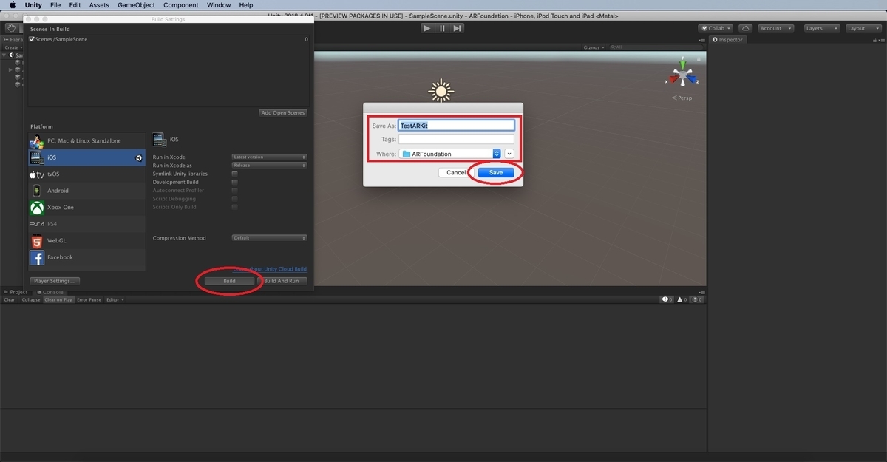
Task: Select the PS4 platform icon
Action: (37, 224)
